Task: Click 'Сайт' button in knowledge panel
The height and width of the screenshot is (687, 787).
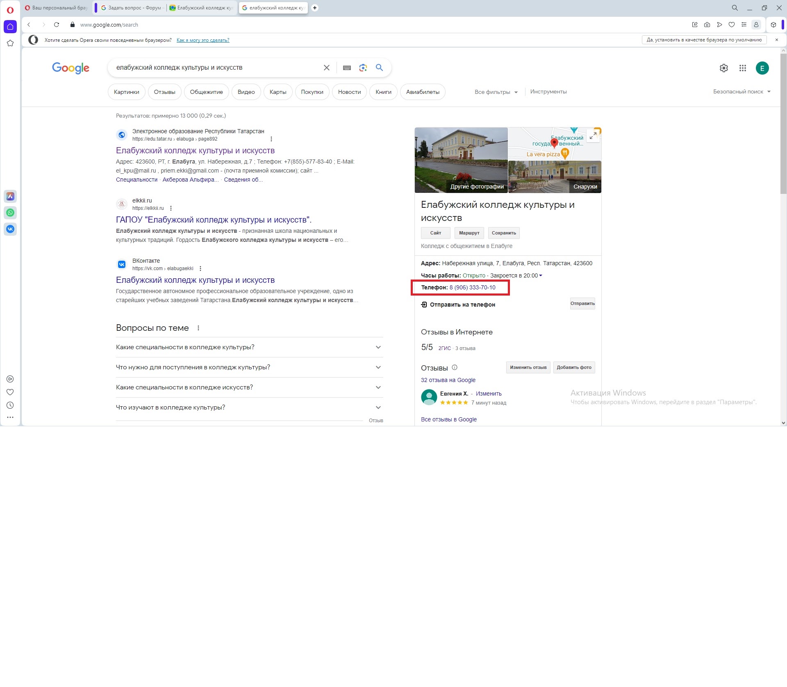Action: point(436,233)
